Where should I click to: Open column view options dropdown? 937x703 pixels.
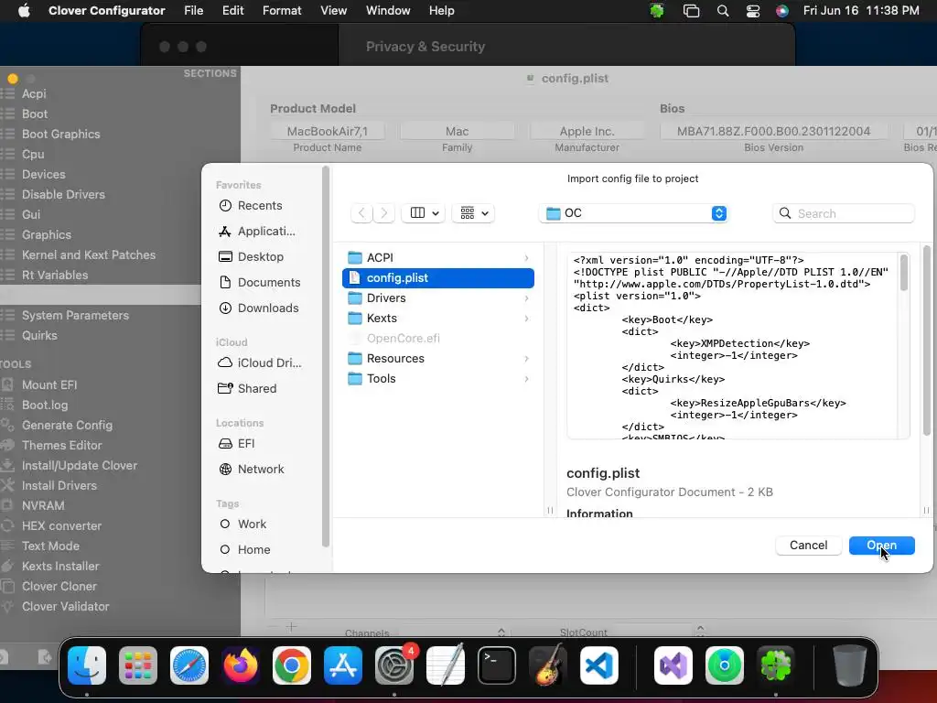[424, 212]
